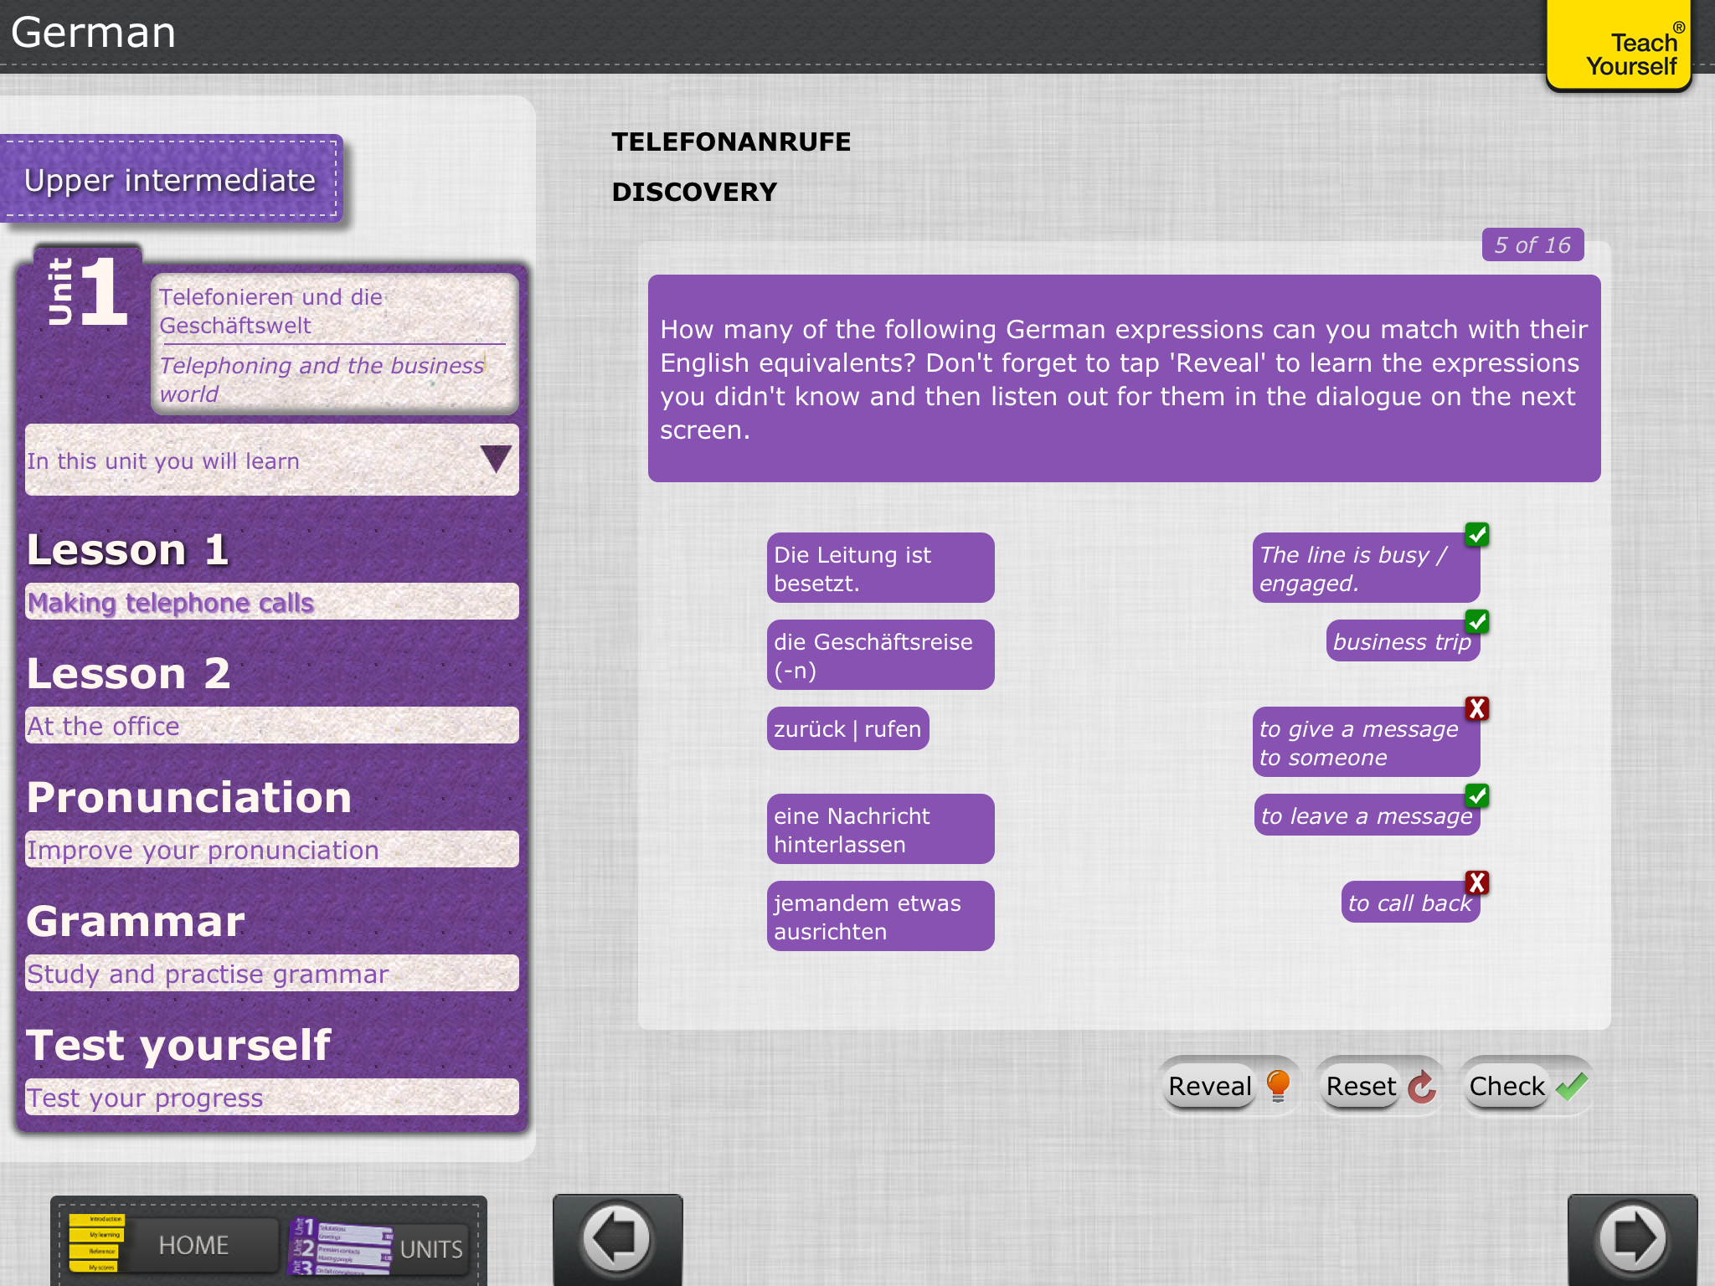
Task: Click the '5 of 16' progress indicator
Action: (x=1532, y=244)
